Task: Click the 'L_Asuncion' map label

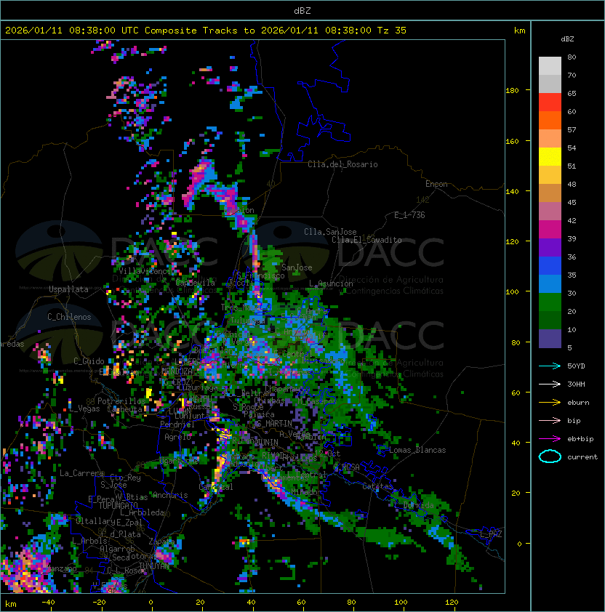Action: [331, 283]
